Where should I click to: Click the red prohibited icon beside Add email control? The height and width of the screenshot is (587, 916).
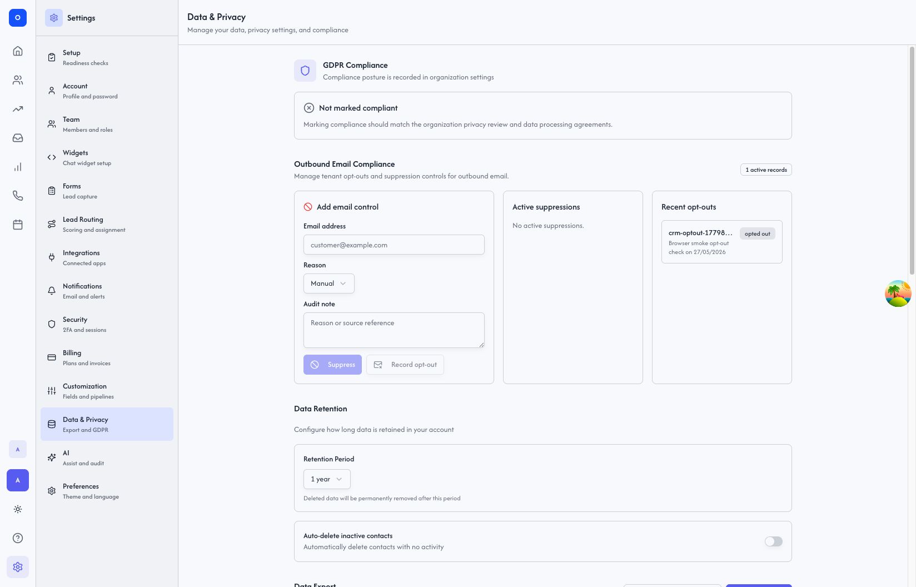pyautogui.click(x=308, y=207)
